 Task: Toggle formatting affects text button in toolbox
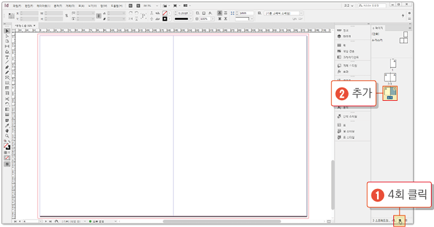(9, 153)
